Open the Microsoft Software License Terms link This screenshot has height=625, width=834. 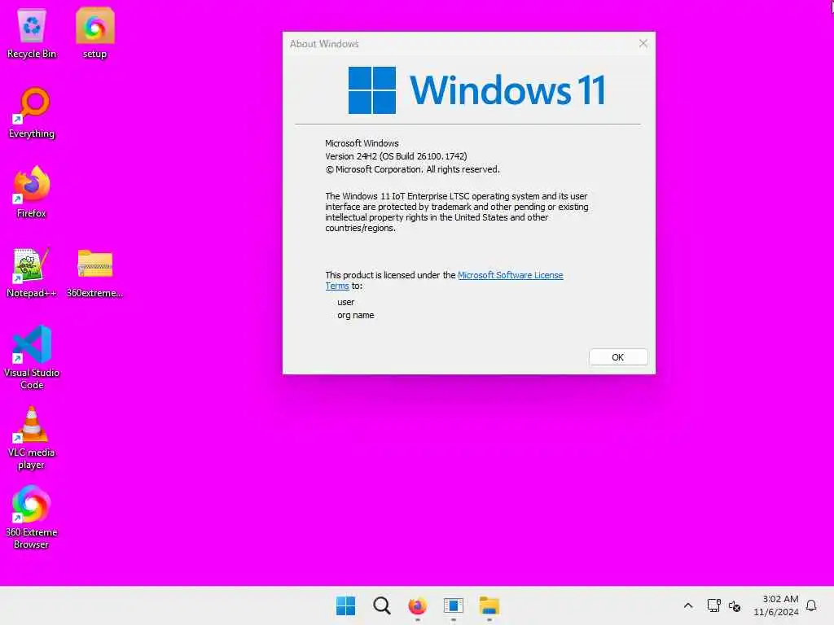[510, 275]
